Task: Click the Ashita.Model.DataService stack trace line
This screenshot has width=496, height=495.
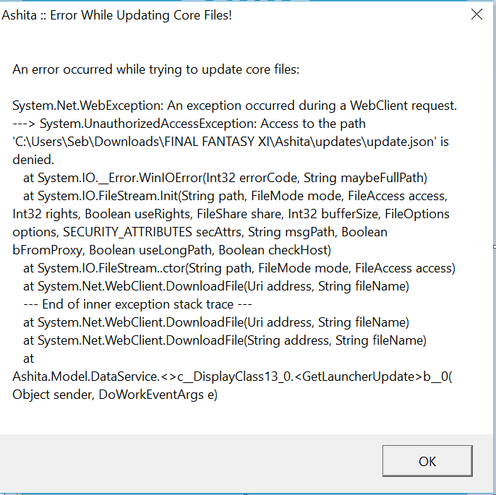Action: [231, 376]
